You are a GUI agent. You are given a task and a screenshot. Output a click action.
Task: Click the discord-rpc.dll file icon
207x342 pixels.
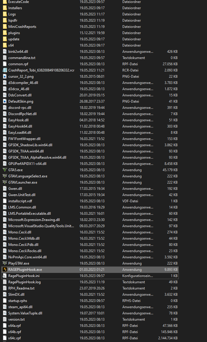5,108
